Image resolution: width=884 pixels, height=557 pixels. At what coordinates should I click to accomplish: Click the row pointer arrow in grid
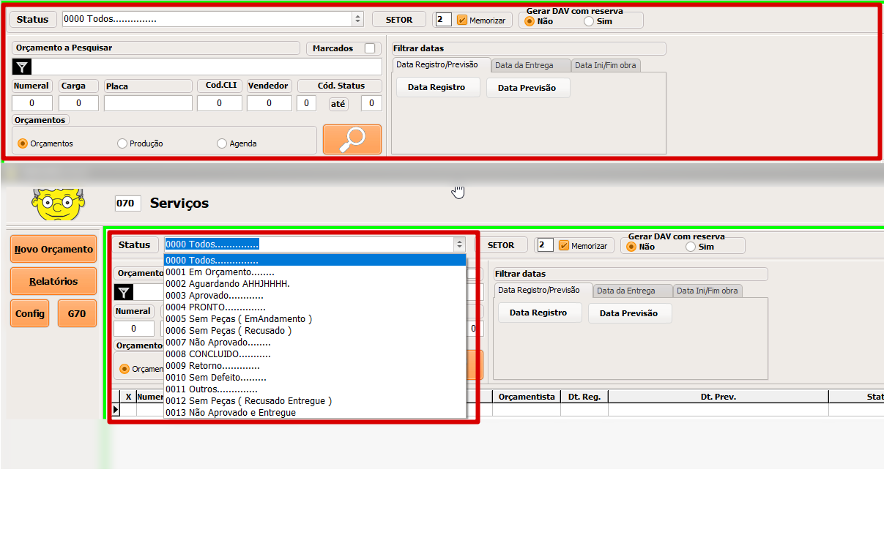(115, 410)
